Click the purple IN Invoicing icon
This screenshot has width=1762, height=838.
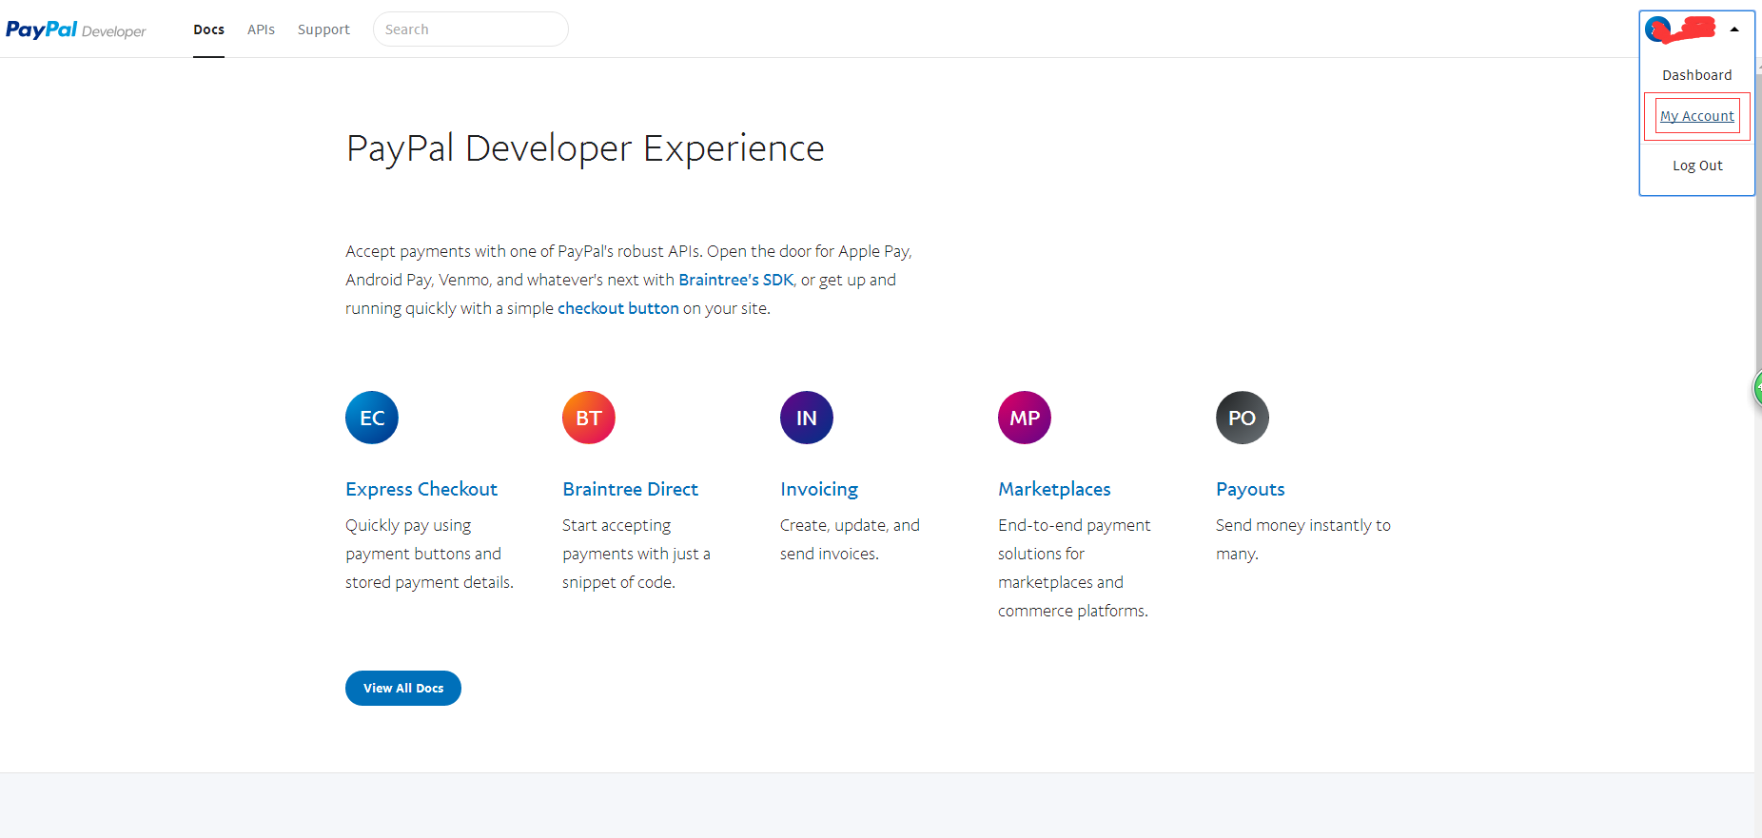click(x=807, y=418)
